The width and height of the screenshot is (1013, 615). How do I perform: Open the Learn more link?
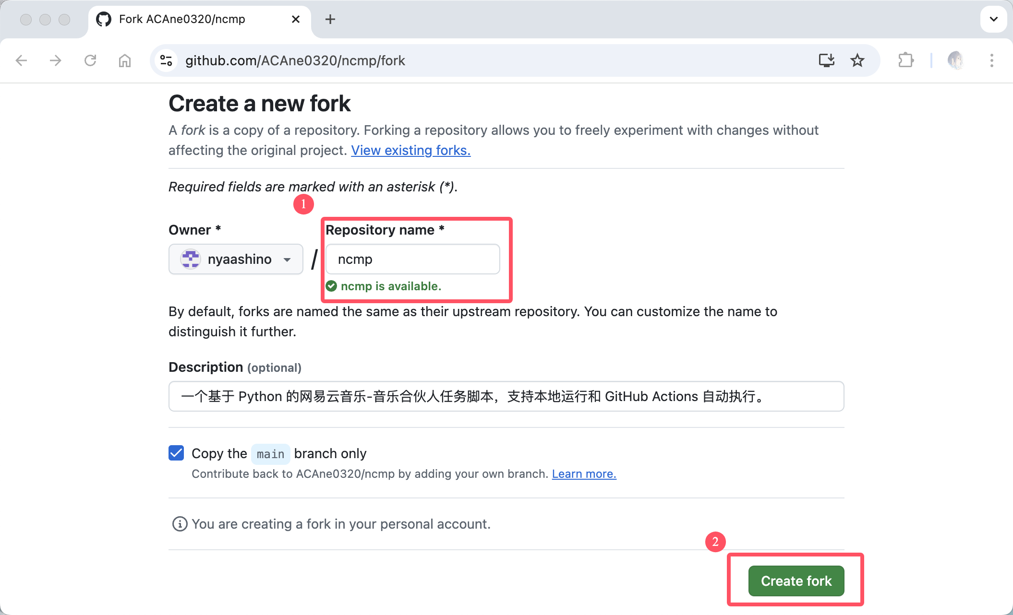pos(584,473)
